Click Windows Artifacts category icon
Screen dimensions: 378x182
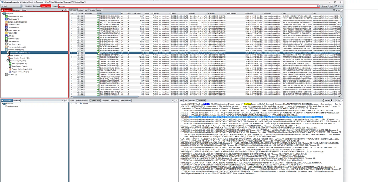coord(6,50)
